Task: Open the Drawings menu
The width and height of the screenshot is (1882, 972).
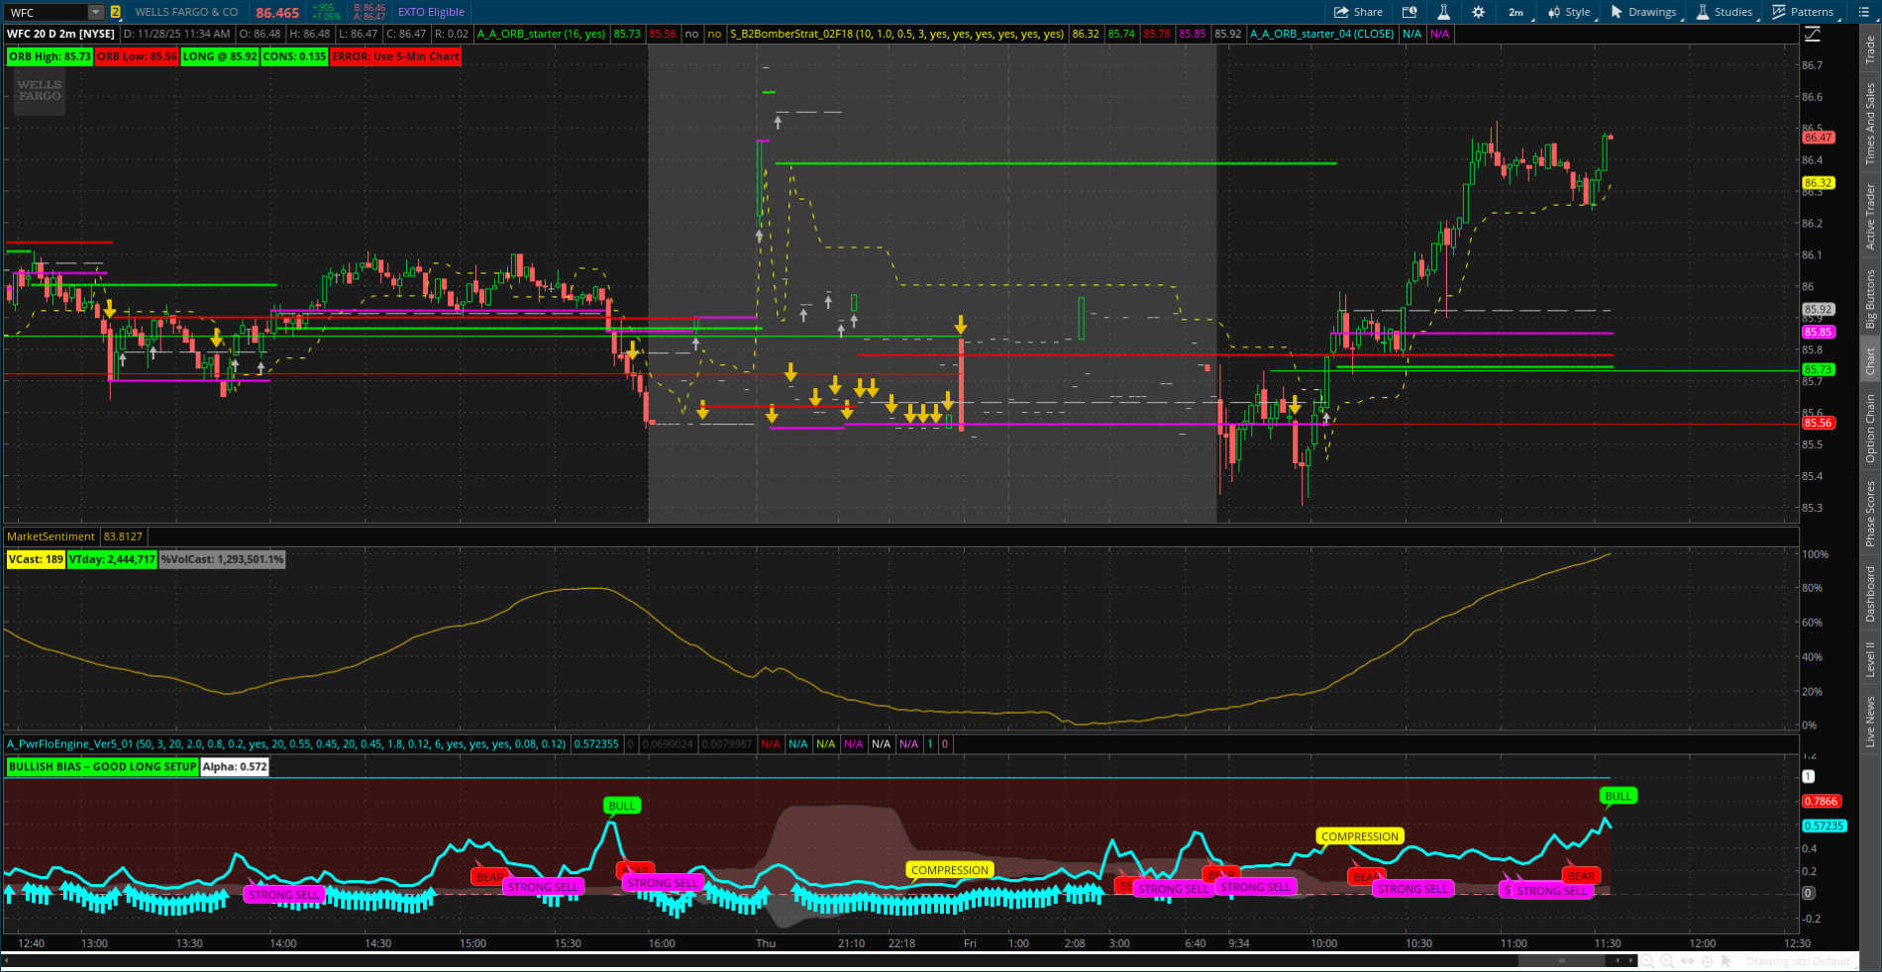Action: [x=1643, y=12]
